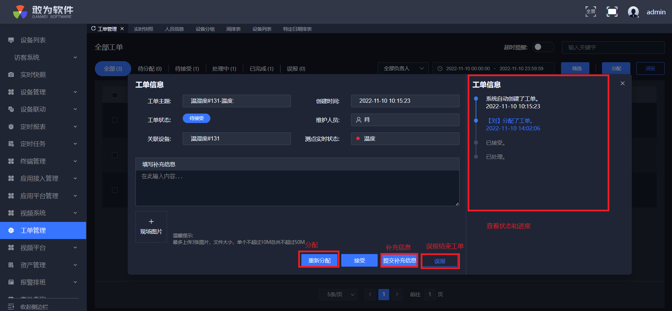This screenshot has height=311, width=672.
Task: Open the 5条/页 page size dropdown
Action: click(x=338, y=295)
